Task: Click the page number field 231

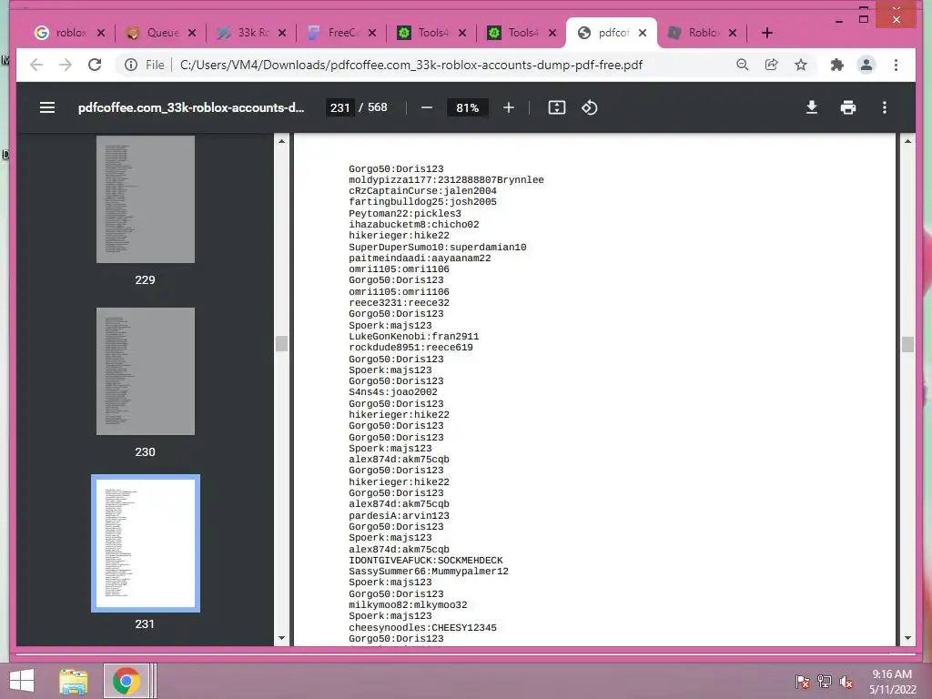Action: [x=340, y=107]
